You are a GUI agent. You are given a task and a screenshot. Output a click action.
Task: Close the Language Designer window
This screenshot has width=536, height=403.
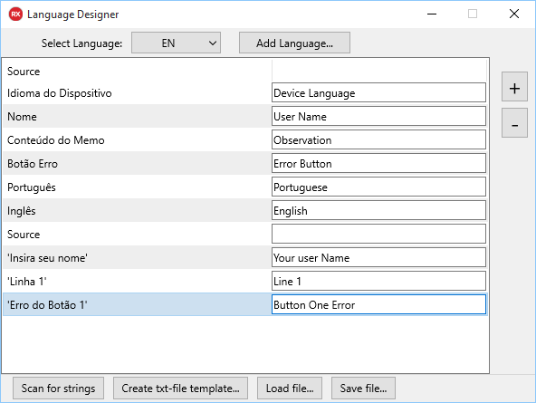[513, 14]
